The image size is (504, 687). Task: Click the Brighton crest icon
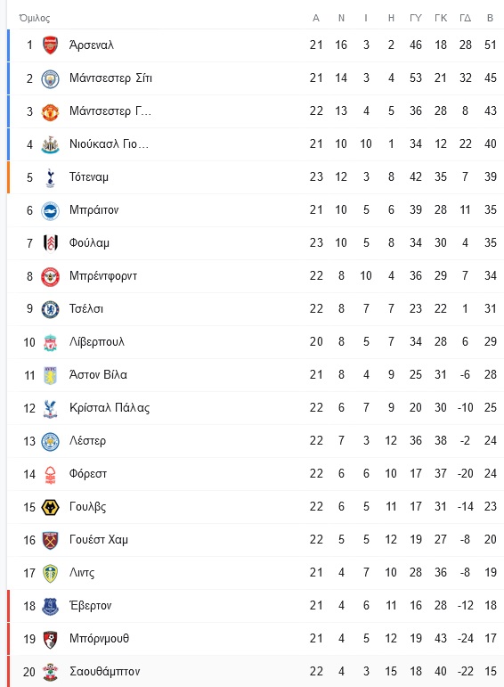coord(51,210)
